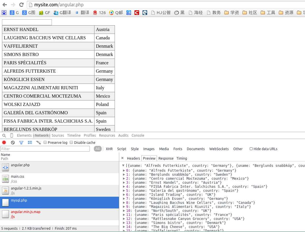Expand item 10 North/South
The width and height of the screenshot is (305, 232).
point(124,211)
